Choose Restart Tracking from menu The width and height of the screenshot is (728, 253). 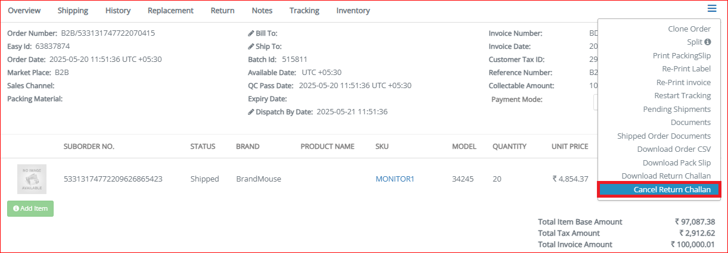(x=683, y=95)
